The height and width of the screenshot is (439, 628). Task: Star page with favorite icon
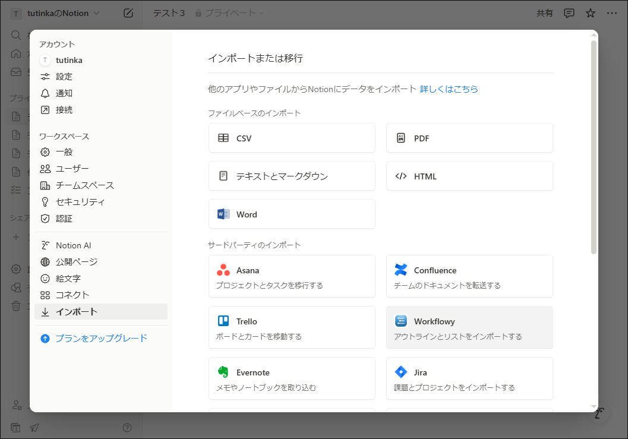591,13
